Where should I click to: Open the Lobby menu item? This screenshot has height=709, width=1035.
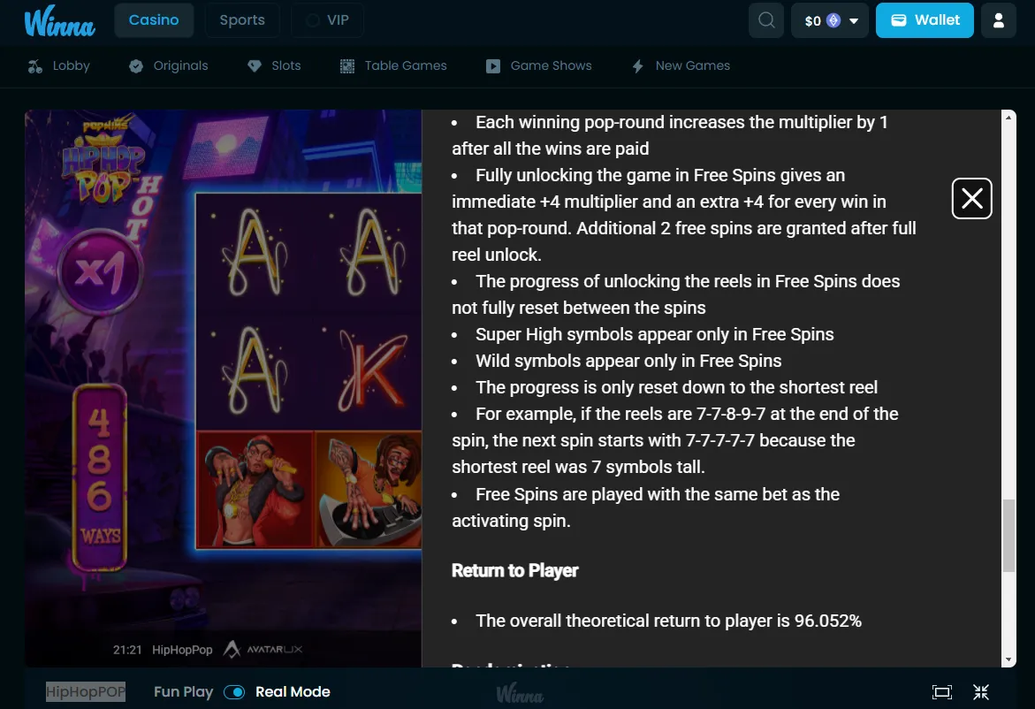58,66
